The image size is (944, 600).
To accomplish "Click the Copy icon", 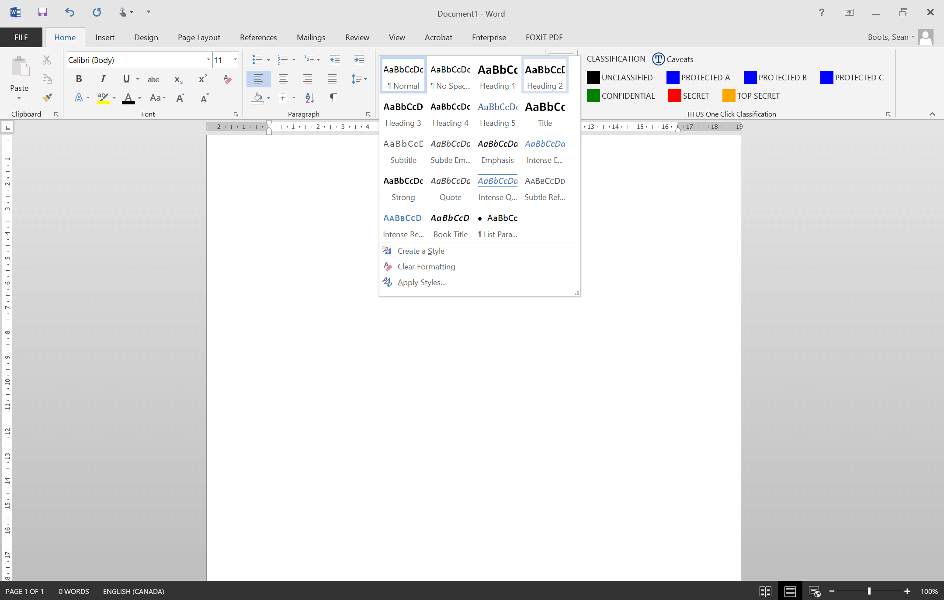I will [47, 79].
